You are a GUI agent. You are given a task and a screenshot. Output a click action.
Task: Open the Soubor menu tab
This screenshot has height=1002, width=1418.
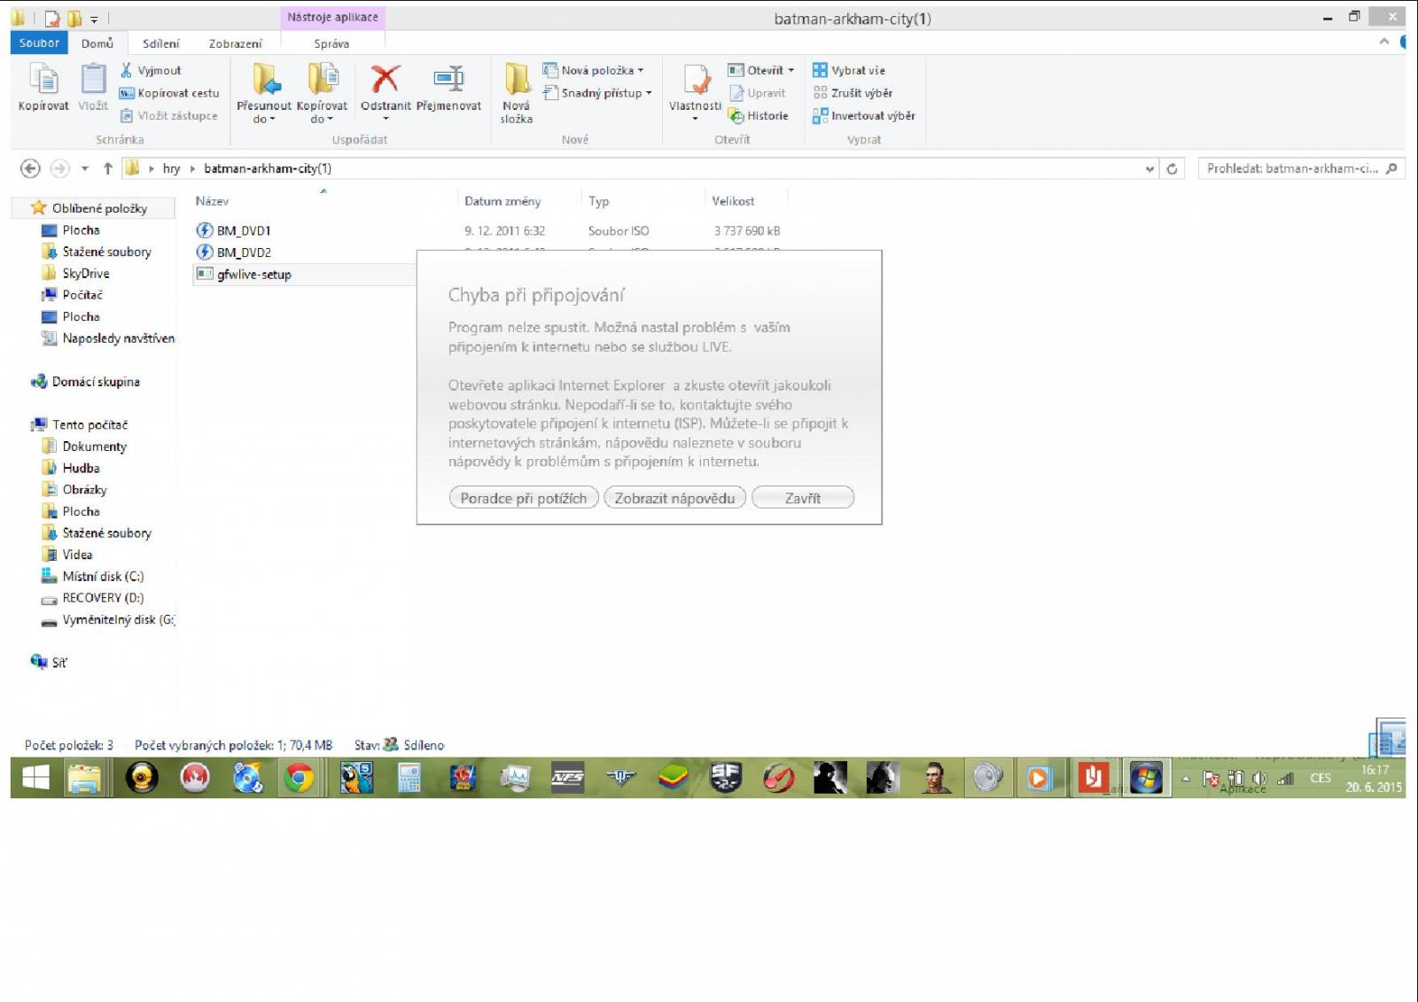[x=39, y=43]
